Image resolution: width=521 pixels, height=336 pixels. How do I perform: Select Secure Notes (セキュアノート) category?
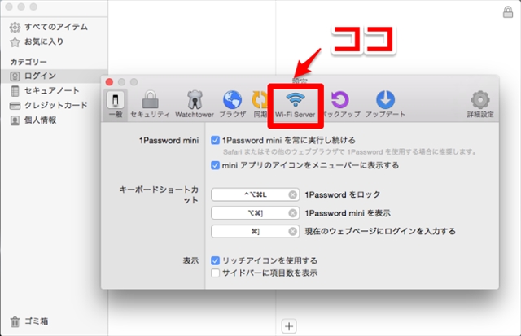point(46,90)
